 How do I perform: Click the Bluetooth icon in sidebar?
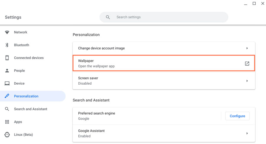(7, 45)
